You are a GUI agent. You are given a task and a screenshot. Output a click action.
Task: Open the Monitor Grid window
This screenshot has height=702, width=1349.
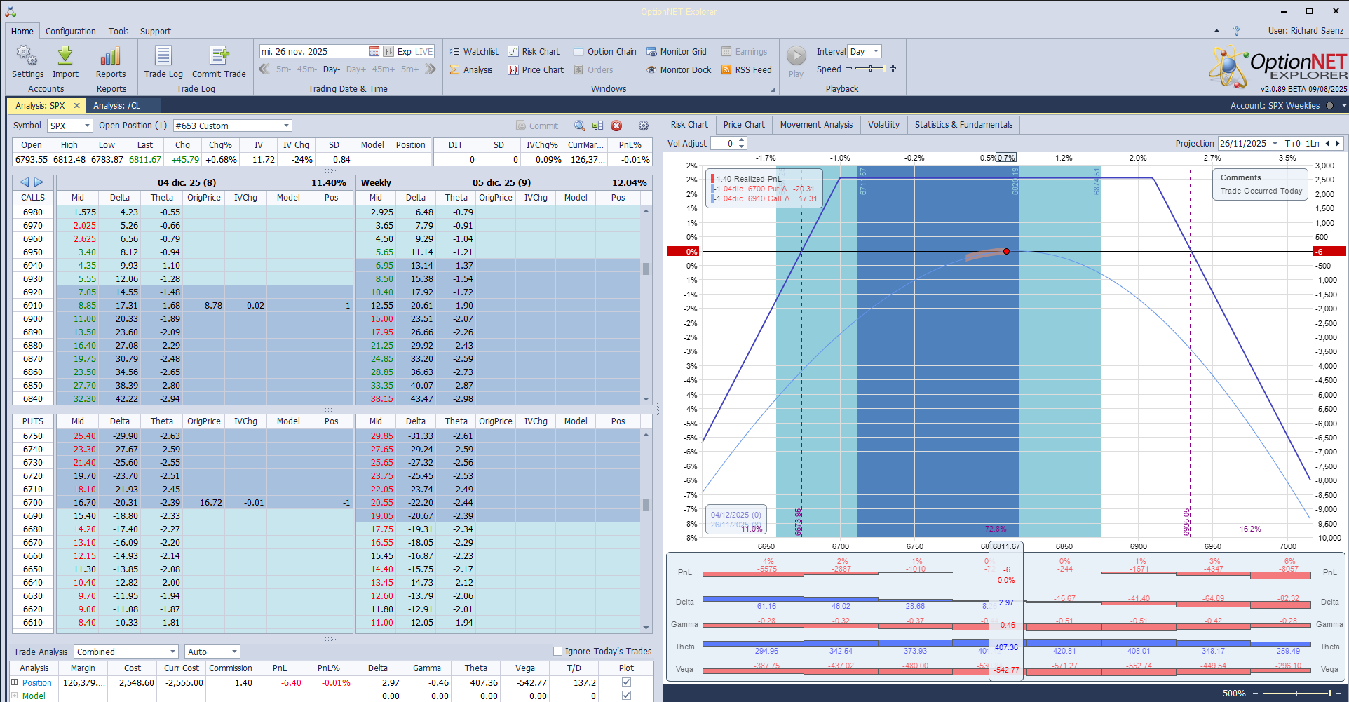click(677, 51)
